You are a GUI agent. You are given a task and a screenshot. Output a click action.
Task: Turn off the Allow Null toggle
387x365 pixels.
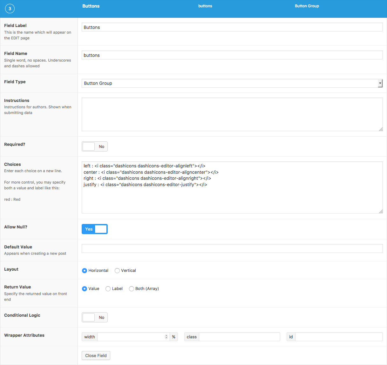(95, 229)
